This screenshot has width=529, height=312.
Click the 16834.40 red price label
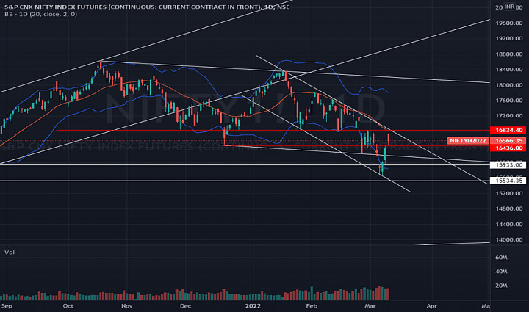click(x=508, y=130)
